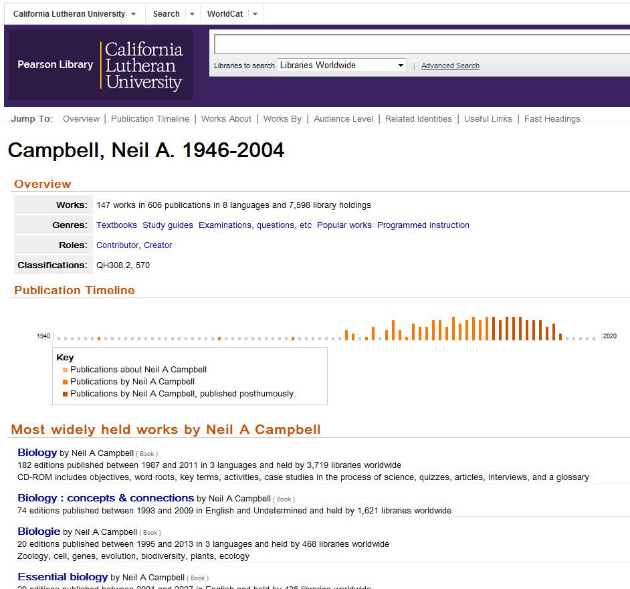Open the Essential biology book link
Image resolution: width=630 pixels, height=589 pixels.
(63, 577)
